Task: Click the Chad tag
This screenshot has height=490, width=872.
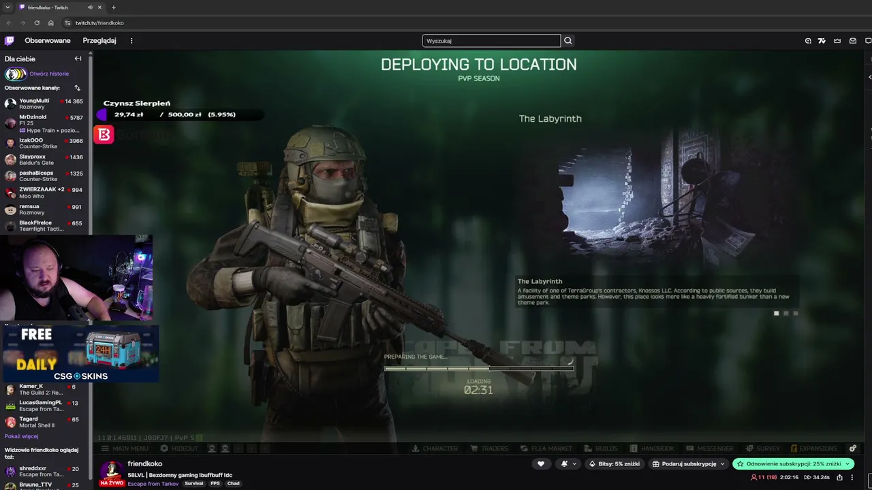Action: click(x=234, y=484)
